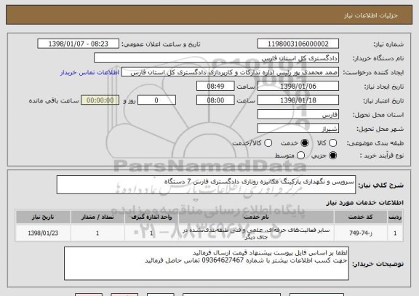This screenshot has height=296, width=419.
Task: Click the 08:00 validity time field
Action: click(x=215, y=100)
